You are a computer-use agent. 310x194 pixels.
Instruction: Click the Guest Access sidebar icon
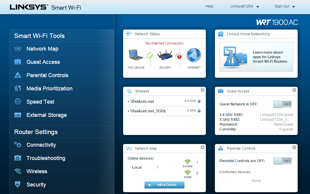(18, 62)
